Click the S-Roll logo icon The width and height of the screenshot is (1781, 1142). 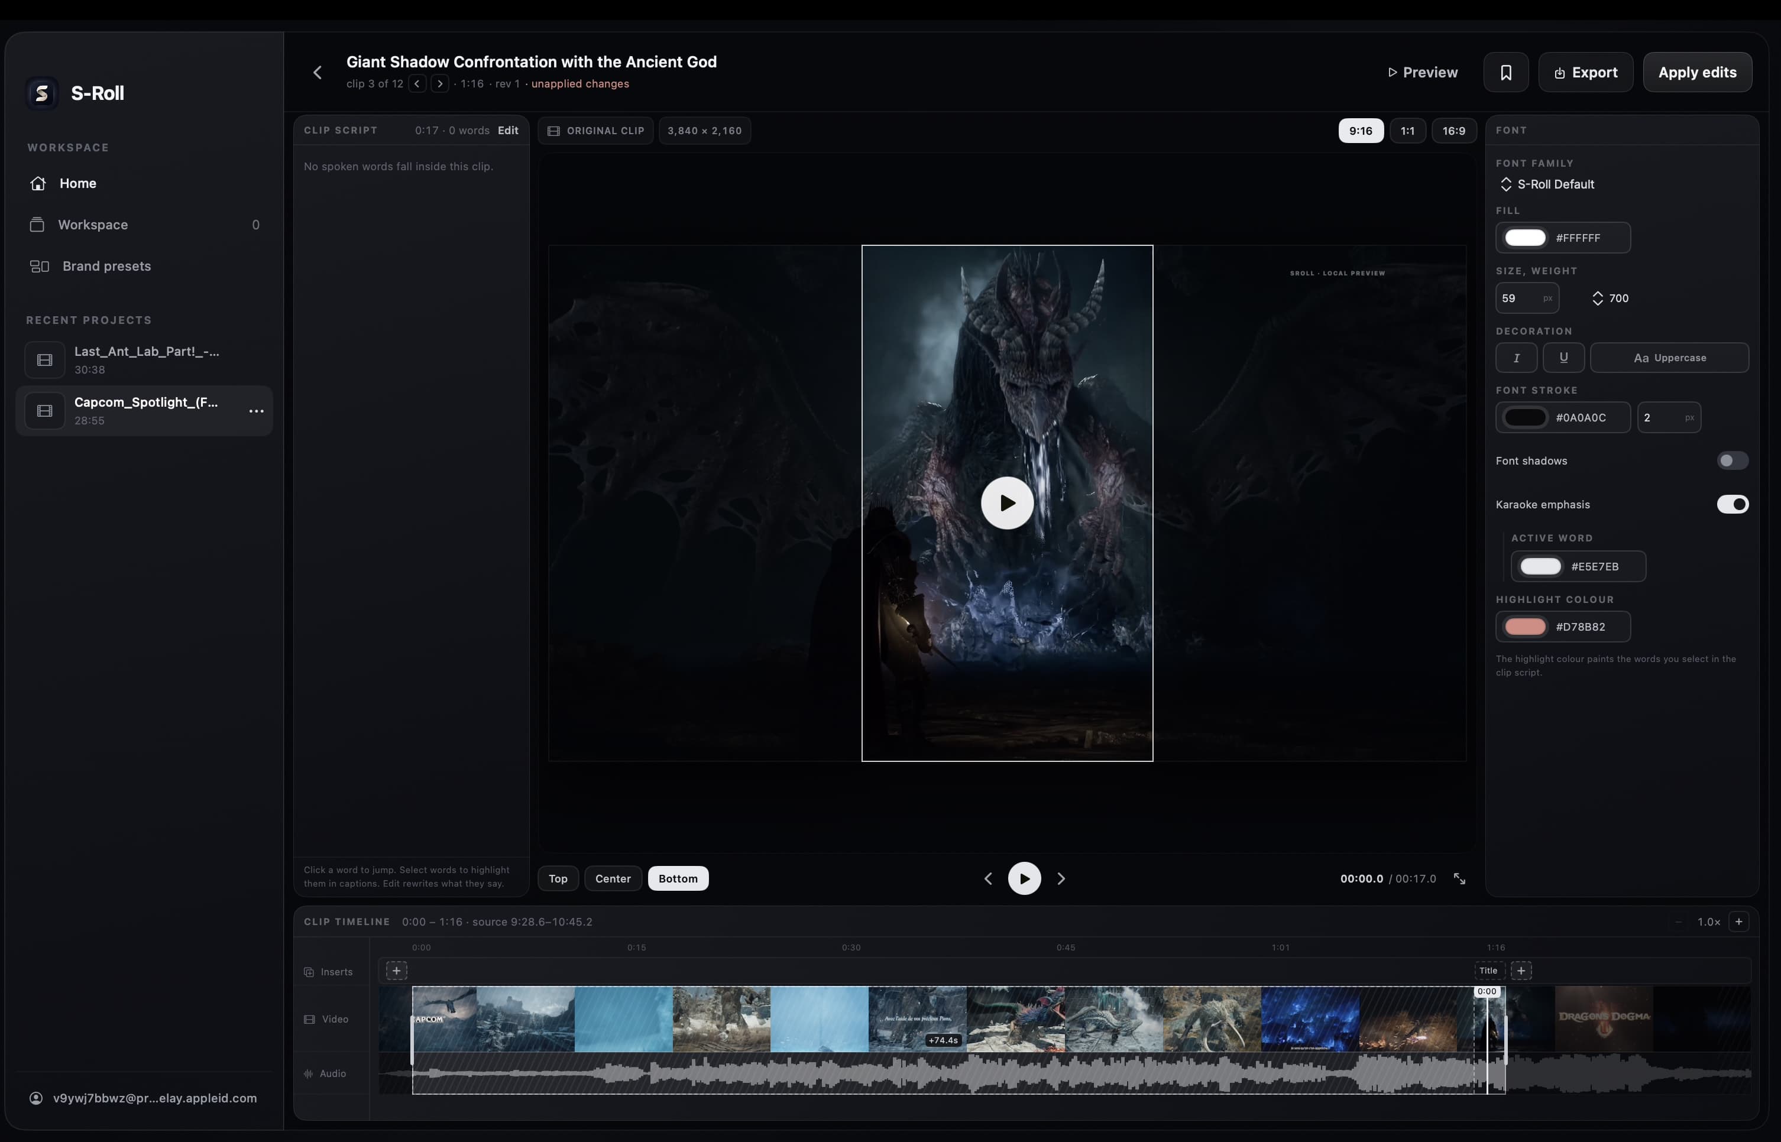43,93
